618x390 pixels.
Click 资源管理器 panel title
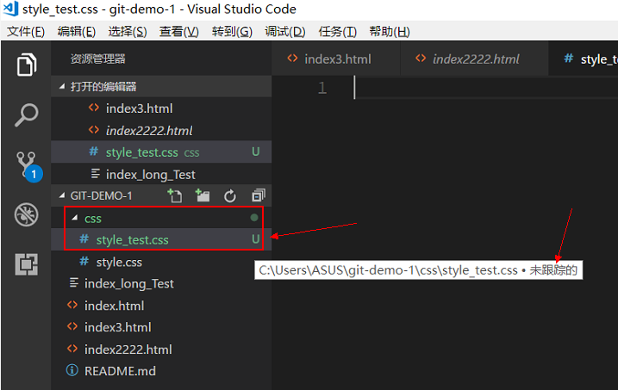tap(97, 59)
